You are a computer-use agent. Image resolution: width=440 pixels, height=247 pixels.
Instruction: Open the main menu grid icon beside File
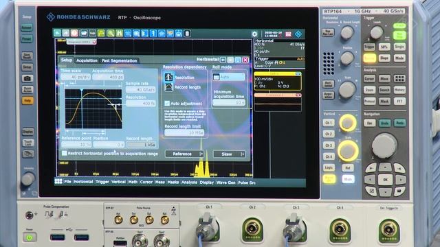tap(58, 181)
